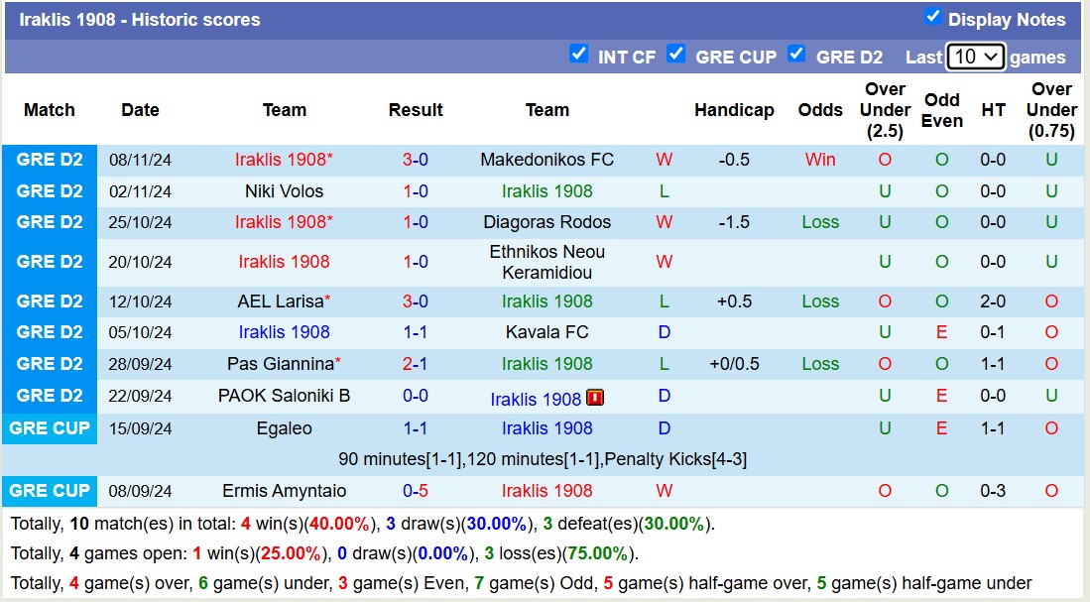Disable the GRE CUP filter checkbox
The height and width of the screenshot is (602, 1090).
[x=676, y=55]
